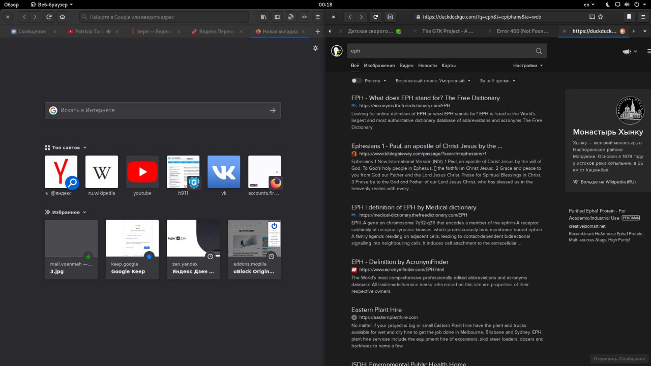Open Веб-браузер app menu in top bar
651x366 pixels.
click(x=51, y=4)
